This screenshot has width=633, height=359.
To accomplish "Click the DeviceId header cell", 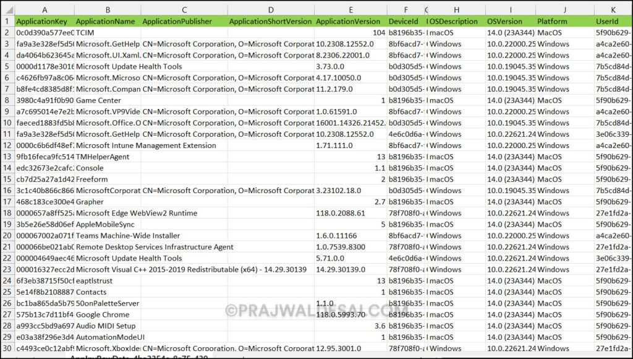I will point(406,22).
